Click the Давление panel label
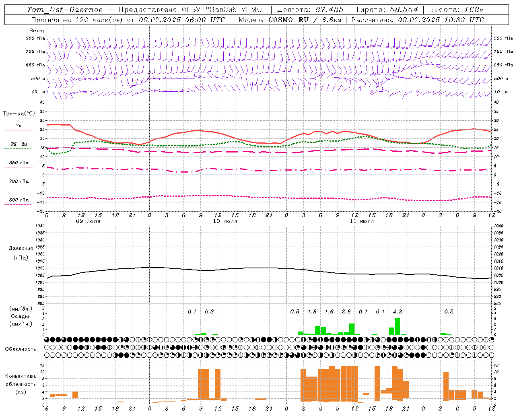515x412 pixels. 21,249
